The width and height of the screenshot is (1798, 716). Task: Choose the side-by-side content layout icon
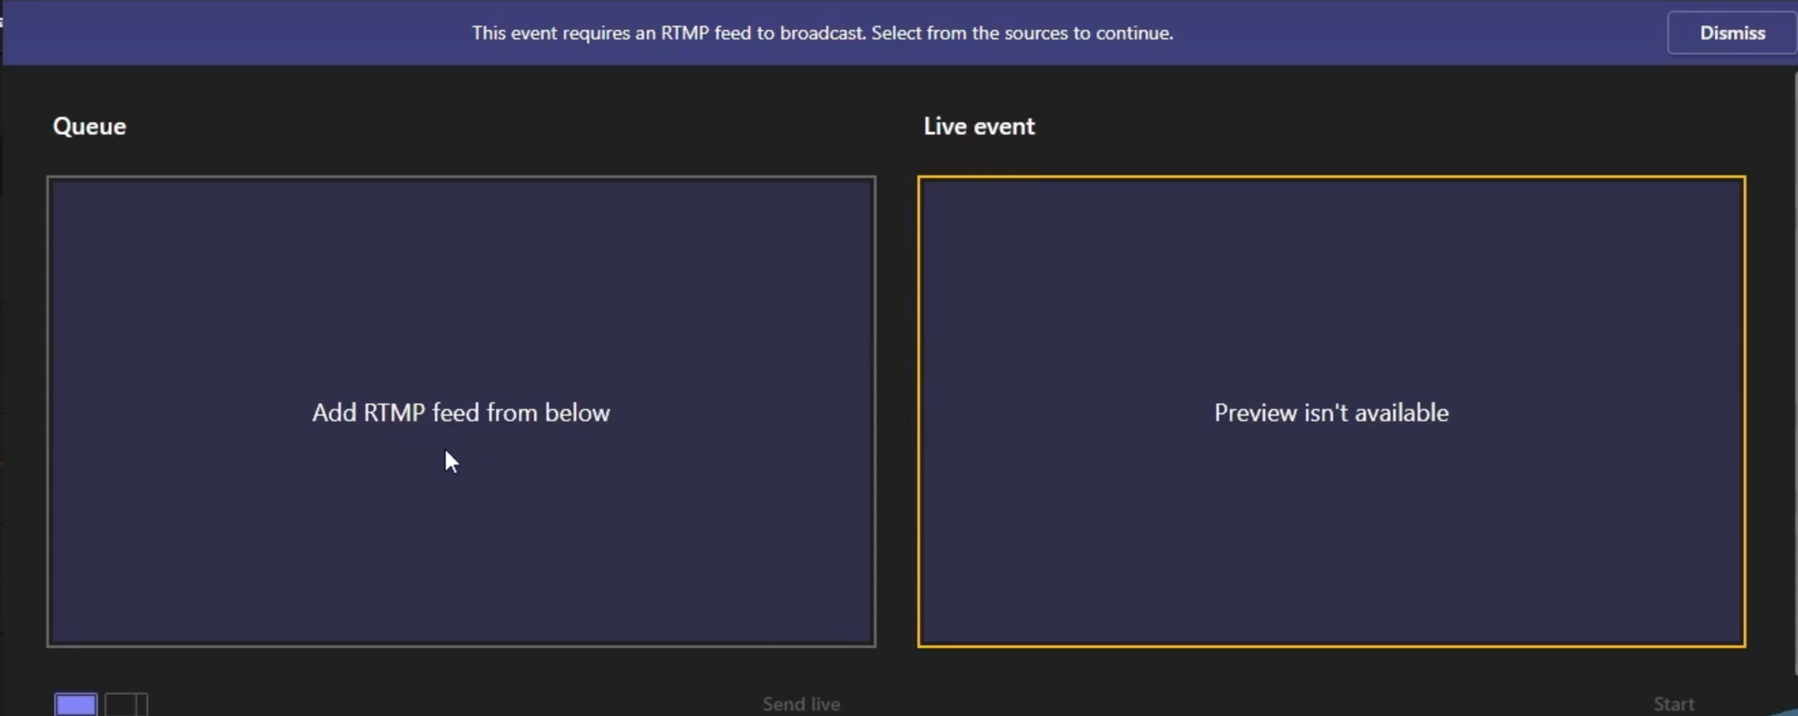(x=126, y=704)
